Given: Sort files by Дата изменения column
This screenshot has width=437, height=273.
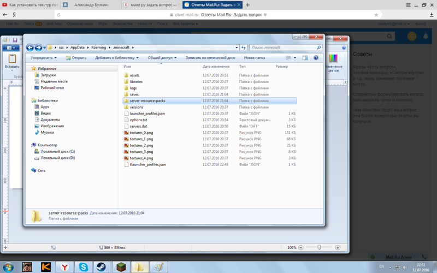Looking at the screenshot, I should [x=215, y=67].
